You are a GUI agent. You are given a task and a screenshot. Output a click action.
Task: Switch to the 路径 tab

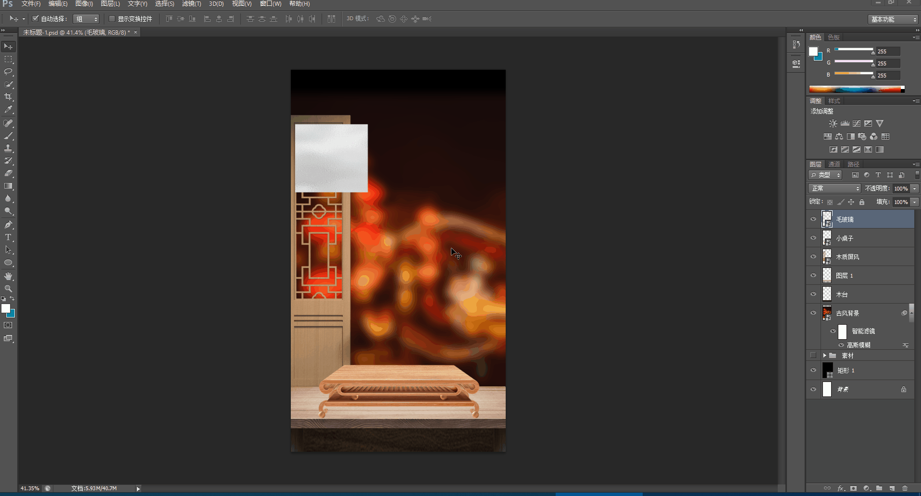[853, 165]
